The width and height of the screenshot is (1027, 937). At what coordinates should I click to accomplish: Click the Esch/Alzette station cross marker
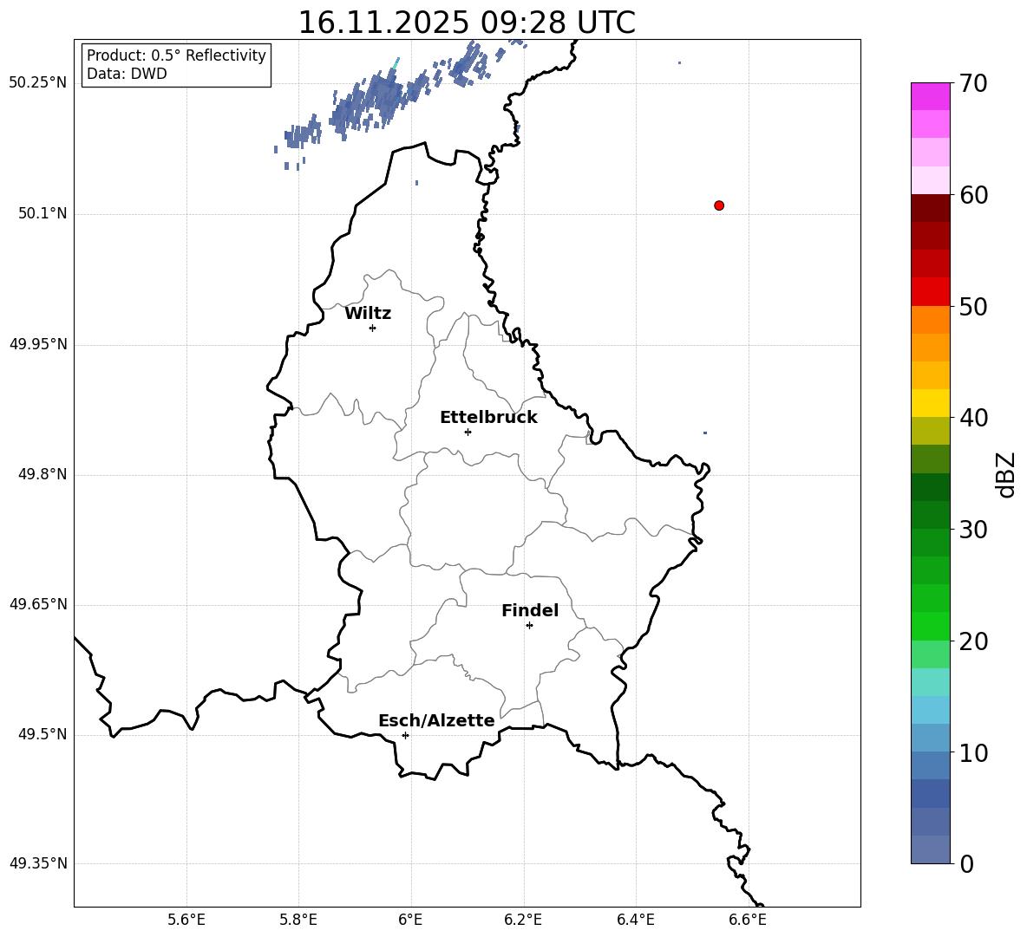[405, 735]
